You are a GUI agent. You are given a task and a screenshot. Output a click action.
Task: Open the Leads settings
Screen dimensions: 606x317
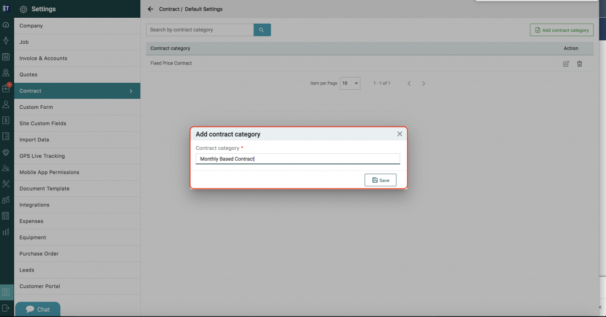[x=78, y=270]
